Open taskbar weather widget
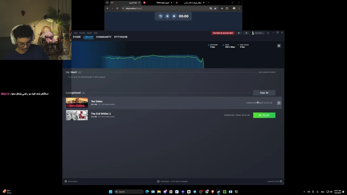347x195 pixels. 7,191
